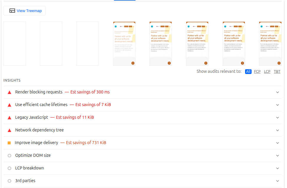Click gray circle icon beside Optimize DOM size

(9, 156)
